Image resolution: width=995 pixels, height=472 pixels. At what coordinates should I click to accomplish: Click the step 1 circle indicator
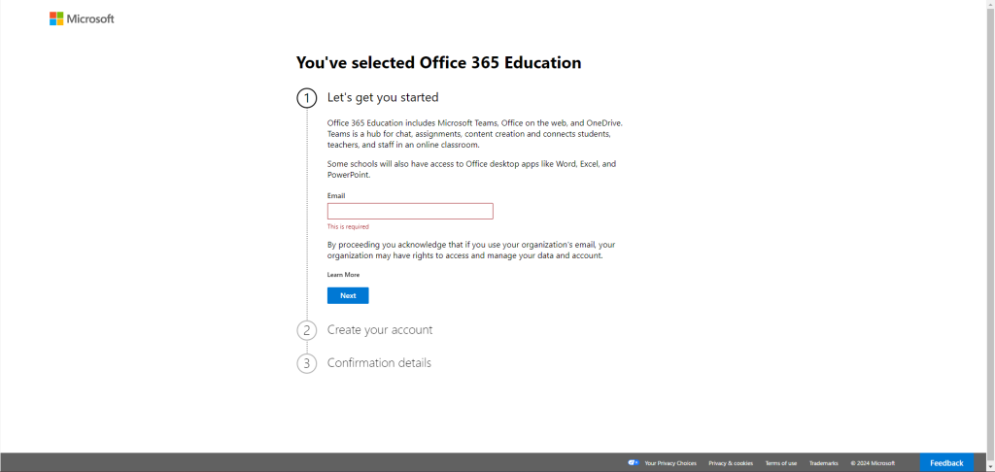click(x=307, y=98)
